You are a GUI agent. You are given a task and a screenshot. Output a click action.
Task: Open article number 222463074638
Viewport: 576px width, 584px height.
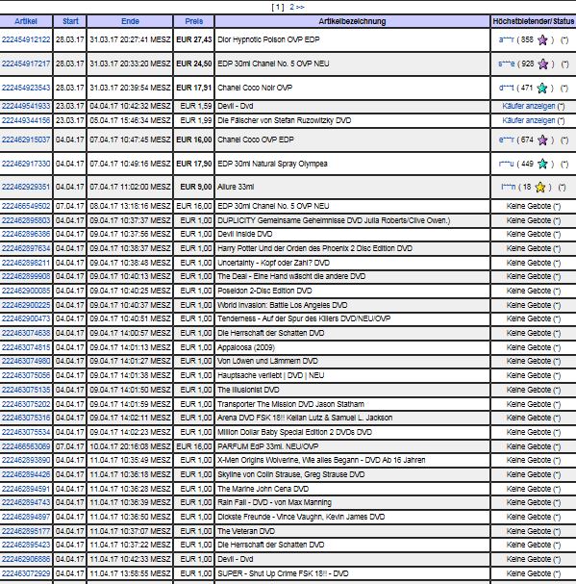point(26,333)
